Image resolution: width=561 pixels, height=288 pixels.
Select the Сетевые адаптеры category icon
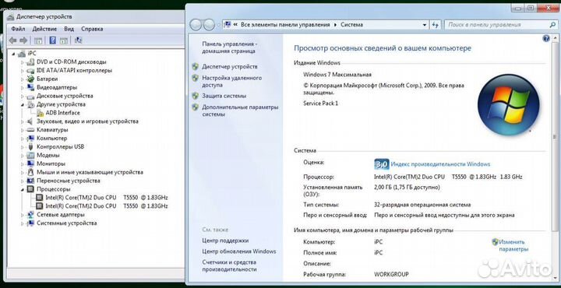click(31, 215)
